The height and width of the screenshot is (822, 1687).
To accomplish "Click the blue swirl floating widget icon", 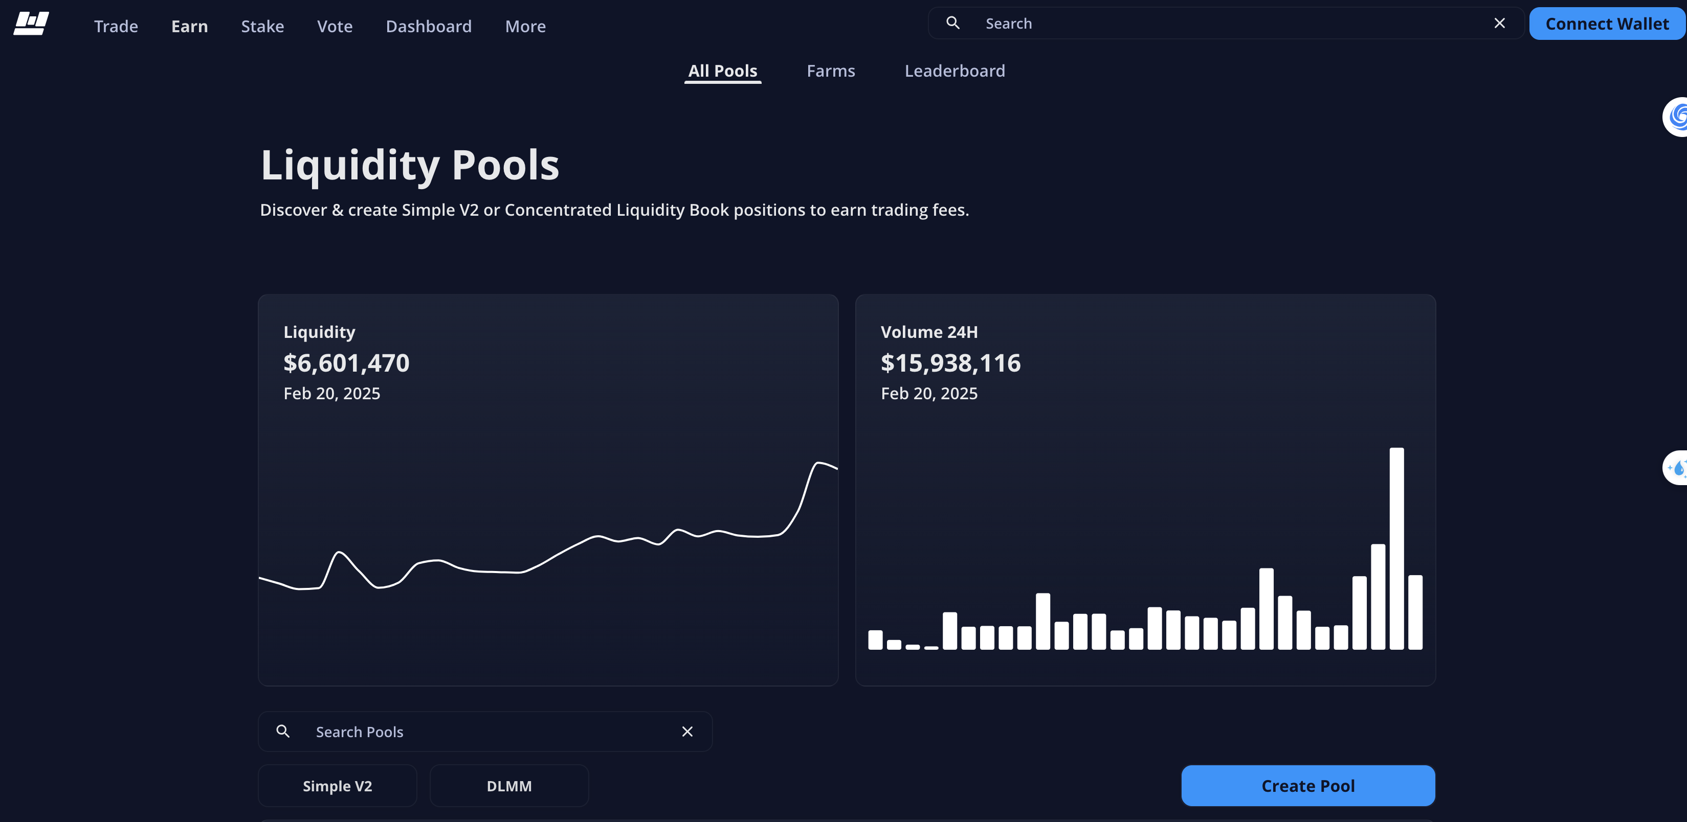I will click(x=1677, y=117).
